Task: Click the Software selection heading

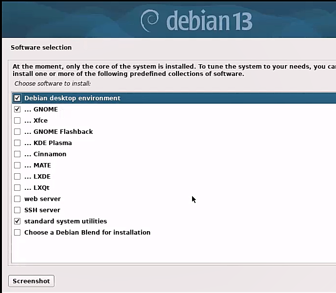Action: coord(41,48)
